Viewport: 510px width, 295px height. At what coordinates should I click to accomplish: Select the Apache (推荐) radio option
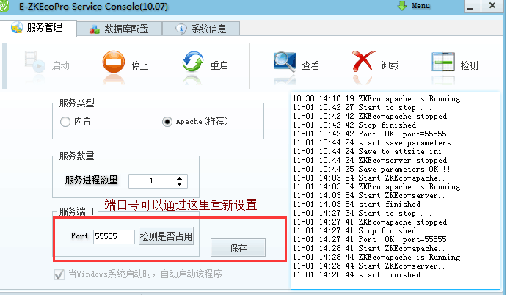coord(167,122)
